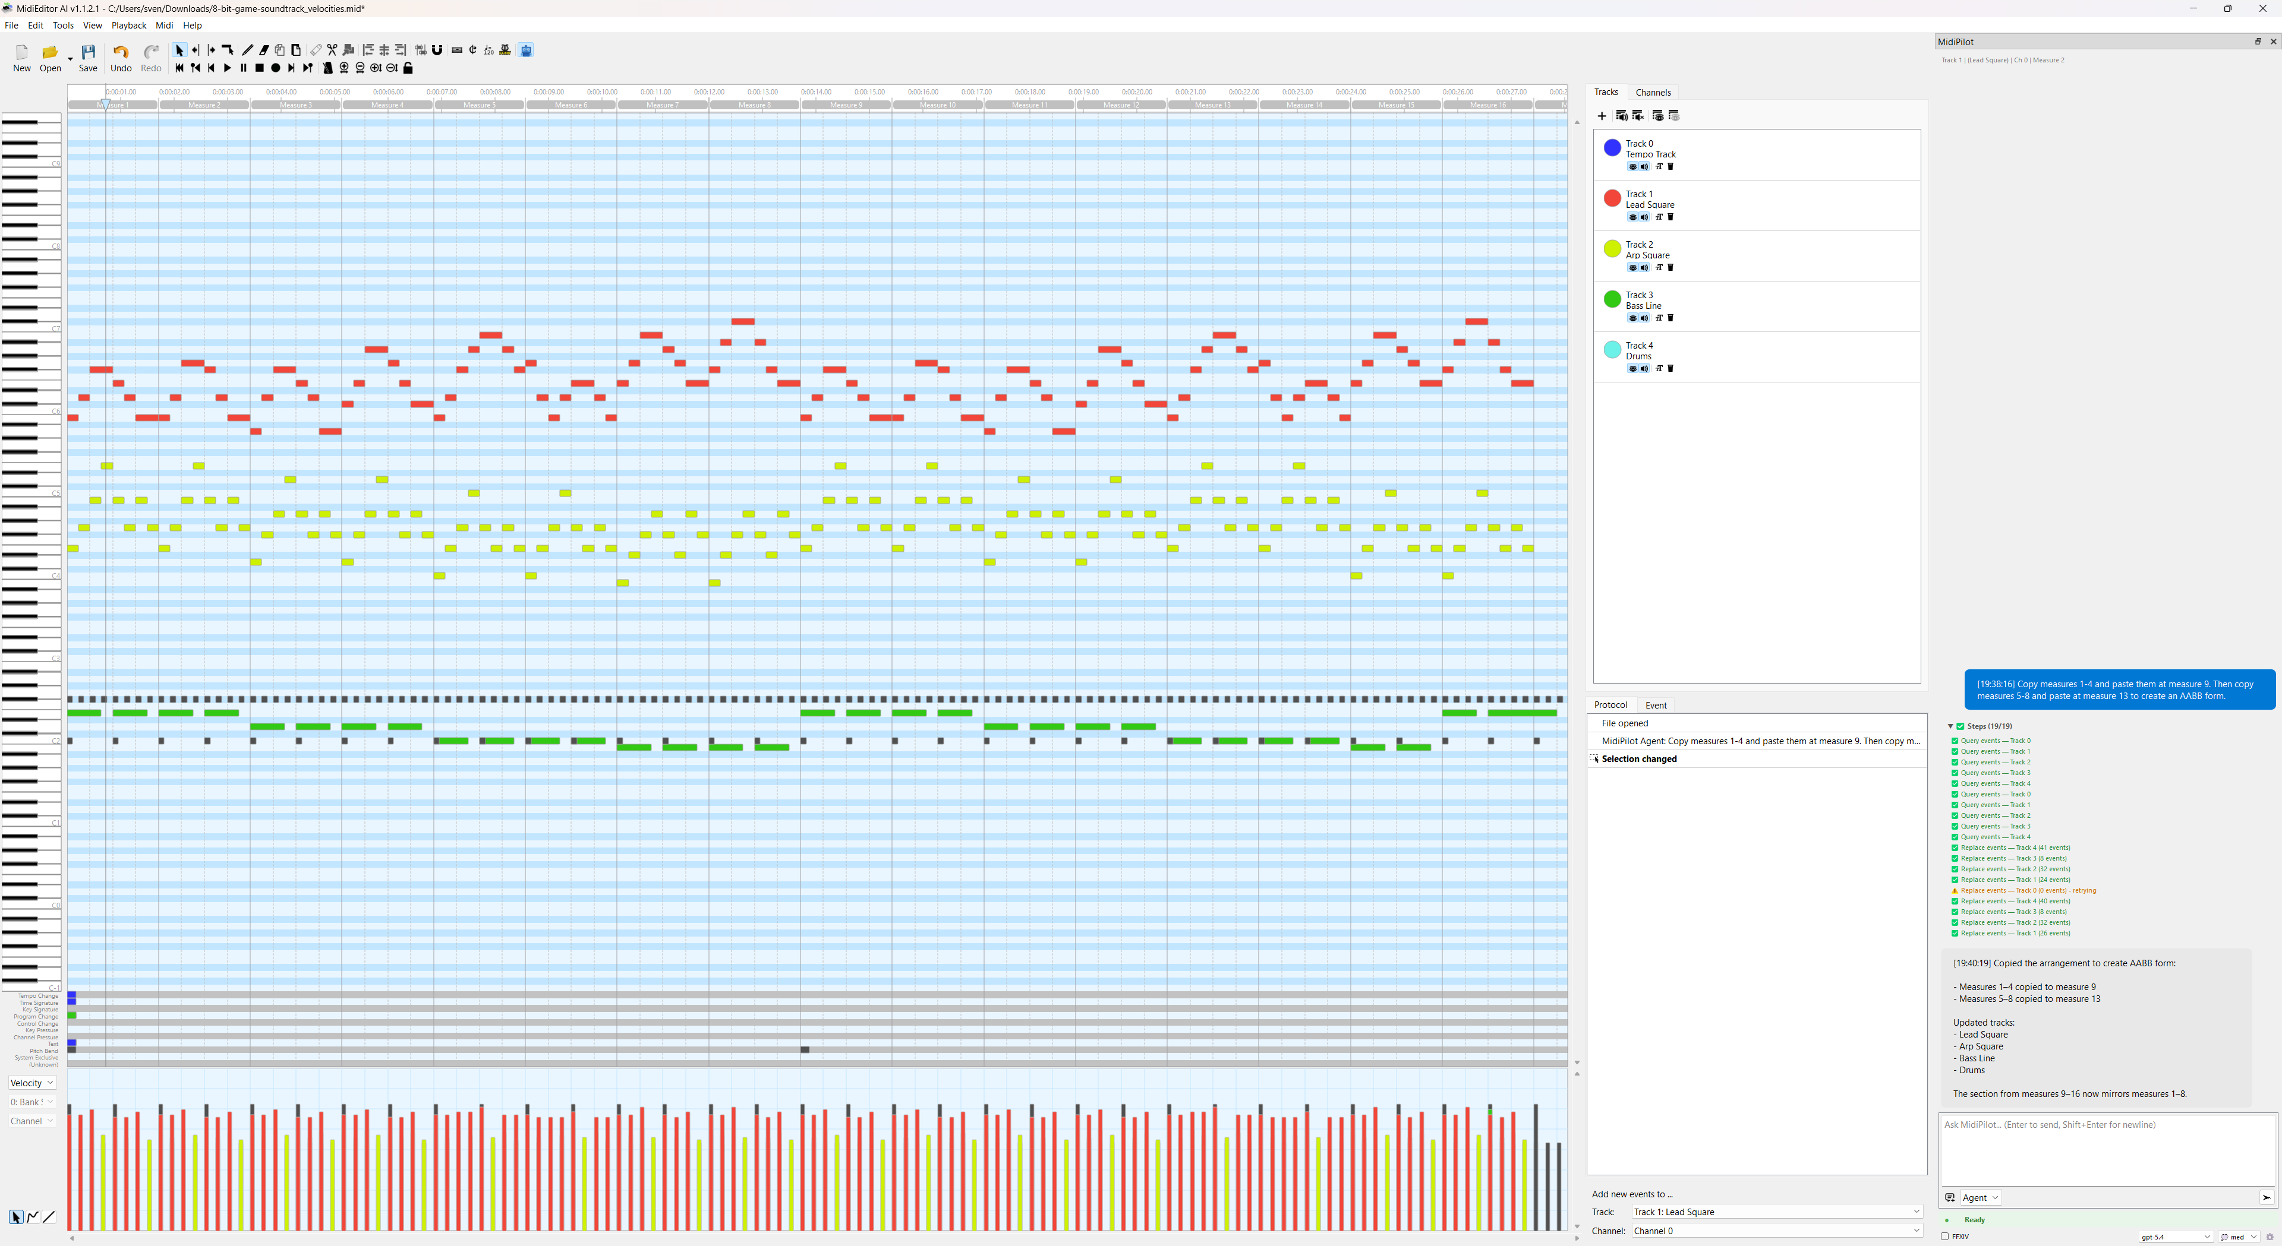Open Track: Lead Square combo box
Viewport: 2282px width, 1246px height.
1775,1212
